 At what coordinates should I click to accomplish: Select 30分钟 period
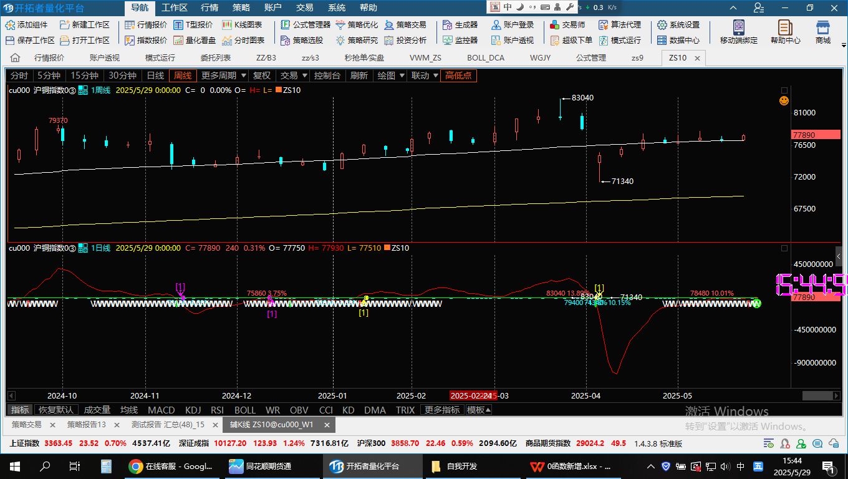pyautogui.click(x=122, y=75)
